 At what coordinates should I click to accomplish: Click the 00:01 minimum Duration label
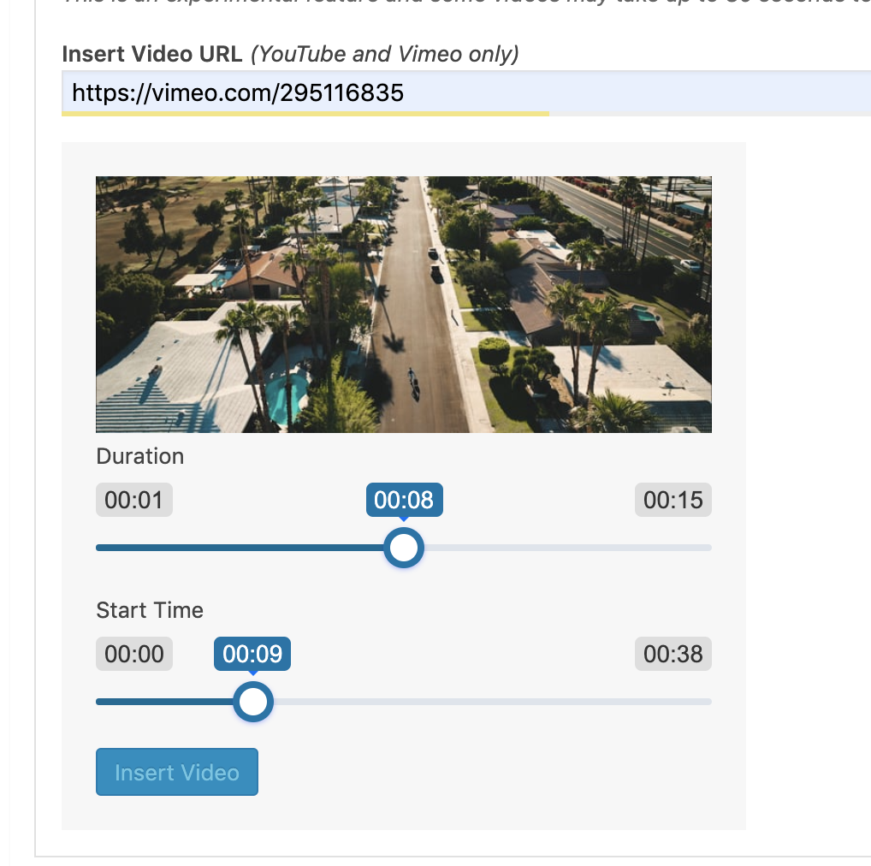(x=133, y=500)
